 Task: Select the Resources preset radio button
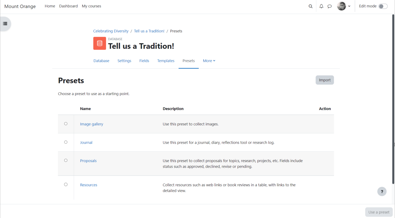[x=66, y=184]
